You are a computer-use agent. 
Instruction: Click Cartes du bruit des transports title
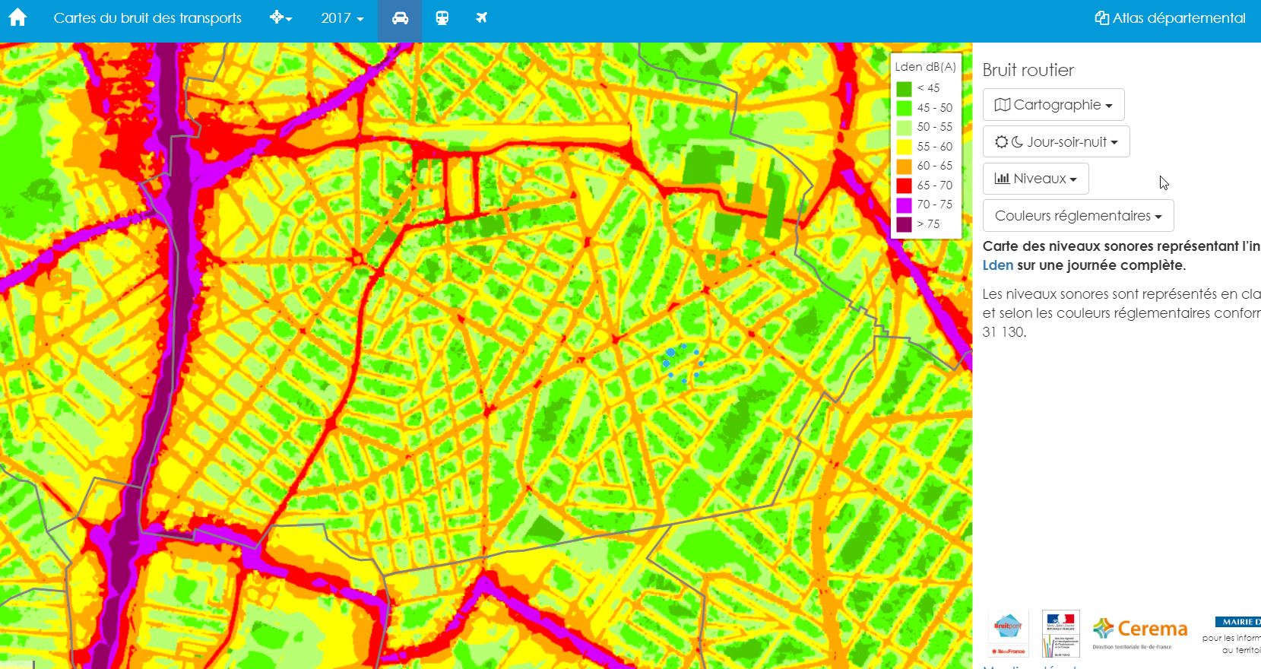147,18
